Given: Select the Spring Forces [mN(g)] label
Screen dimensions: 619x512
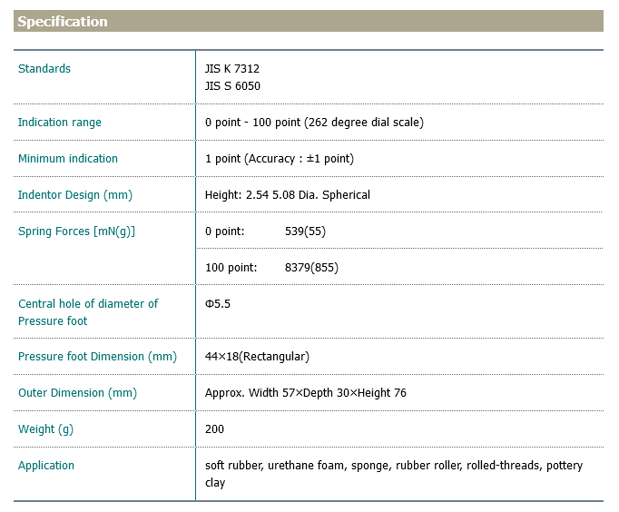Looking at the screenshot, I should (76, 231).
